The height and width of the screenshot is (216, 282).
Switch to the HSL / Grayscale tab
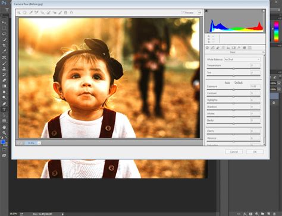click(223, 47)
